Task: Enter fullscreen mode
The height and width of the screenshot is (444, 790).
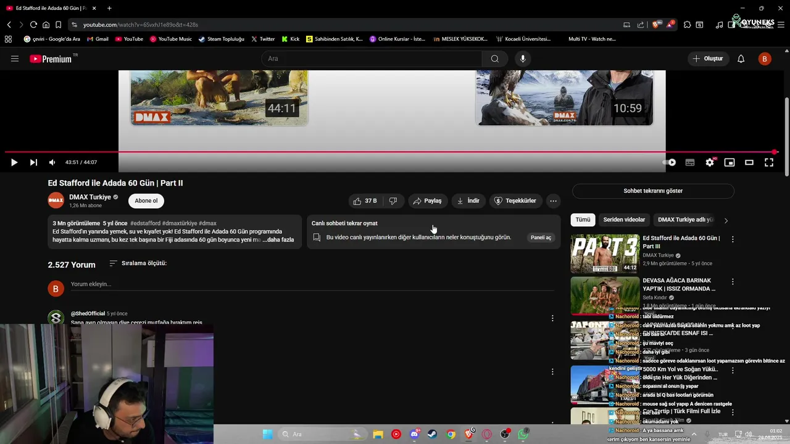Action: (769, 162)
